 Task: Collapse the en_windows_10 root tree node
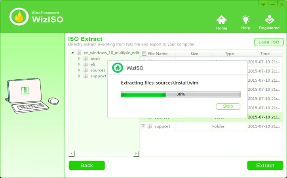tap(72, 53)
